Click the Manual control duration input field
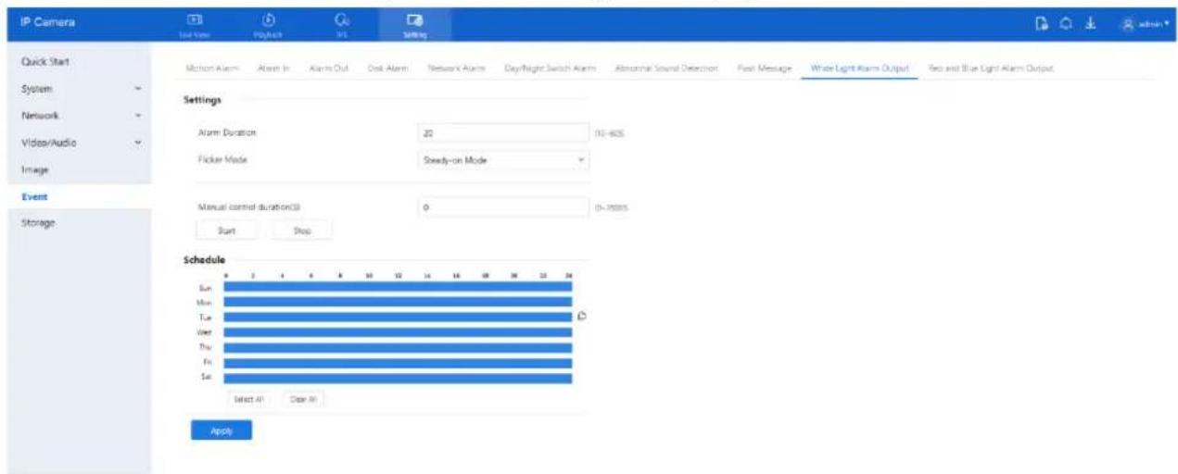Image resolution: width=1178 pixels, height=474 pixels. tap(503, 207)
